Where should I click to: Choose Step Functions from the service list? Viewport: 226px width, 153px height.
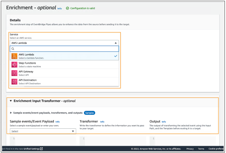[27, 63]
